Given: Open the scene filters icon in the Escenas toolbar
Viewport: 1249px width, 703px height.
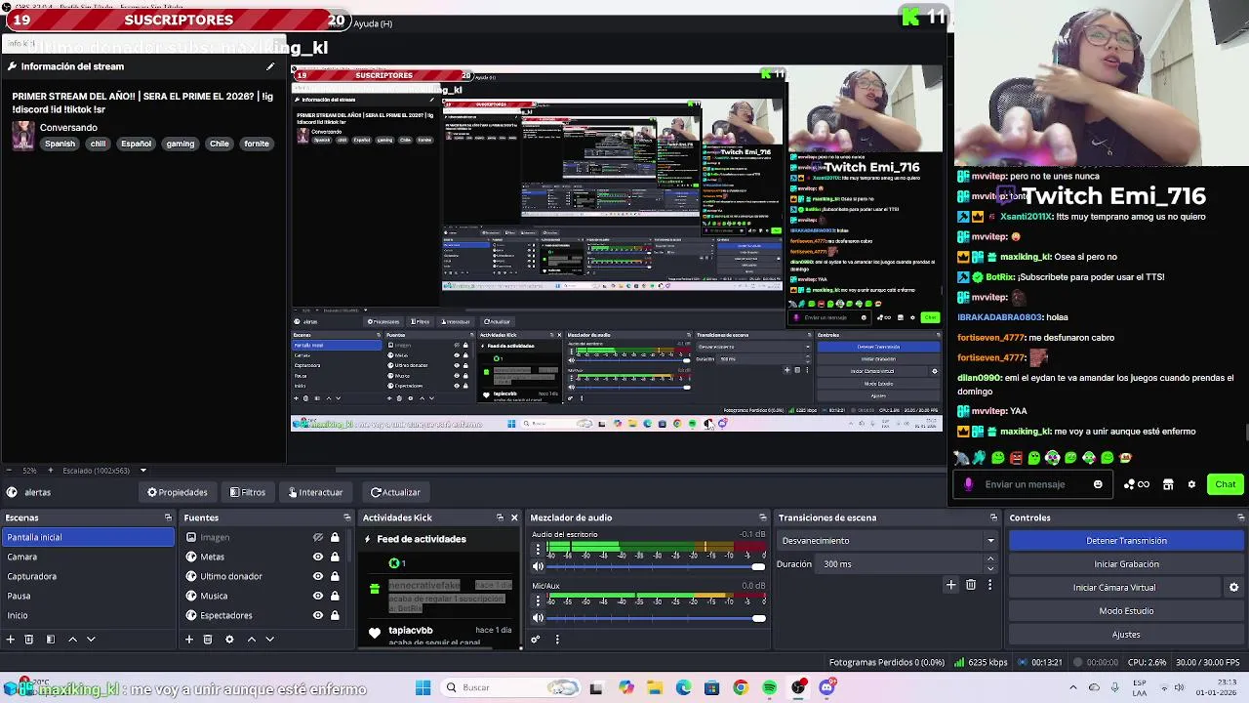Looking at the screenshot, I should coord(49,640).
